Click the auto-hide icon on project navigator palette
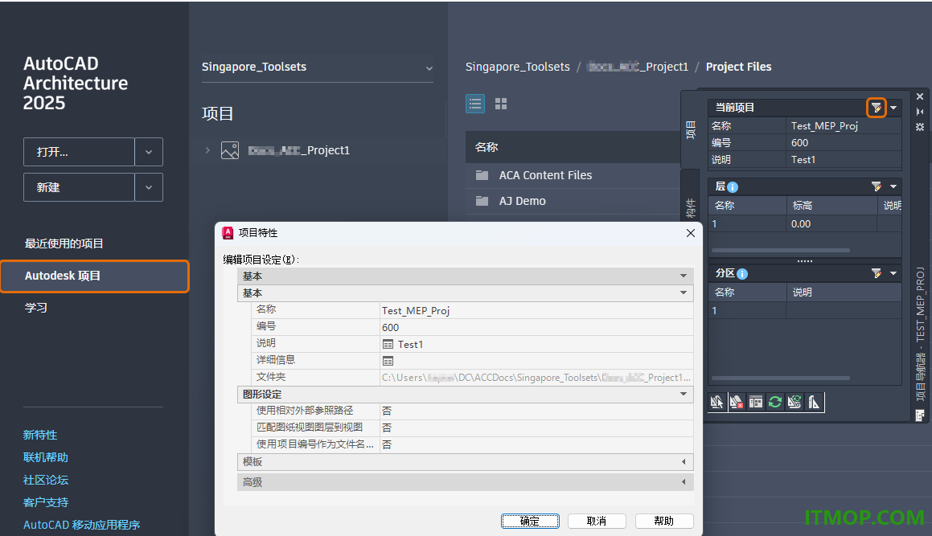Screen dimensions: 932x536 pyautogui.click(x=920, y=112)
